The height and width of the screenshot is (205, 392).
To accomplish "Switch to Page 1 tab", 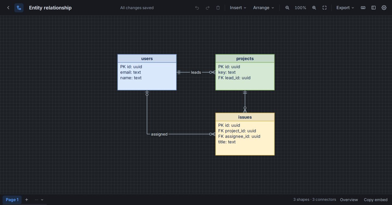I will pyautogui.click(x=12, y=200).
